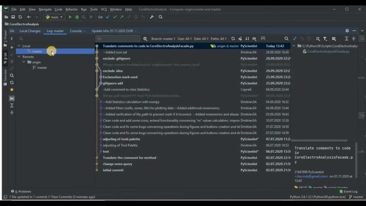Open the Git tool window settings gear

(347, 31)
